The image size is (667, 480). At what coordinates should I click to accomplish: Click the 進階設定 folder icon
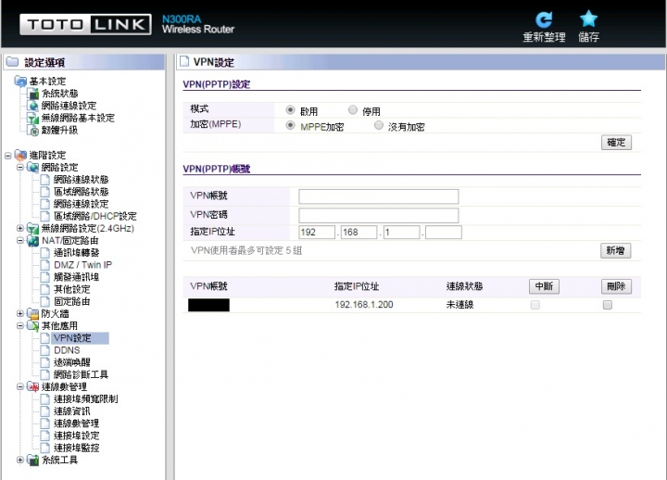20,155
